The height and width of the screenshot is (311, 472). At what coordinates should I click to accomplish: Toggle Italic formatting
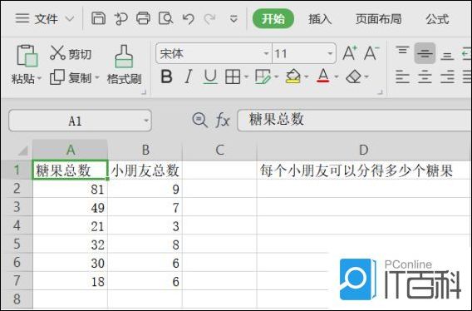(188, 77)
